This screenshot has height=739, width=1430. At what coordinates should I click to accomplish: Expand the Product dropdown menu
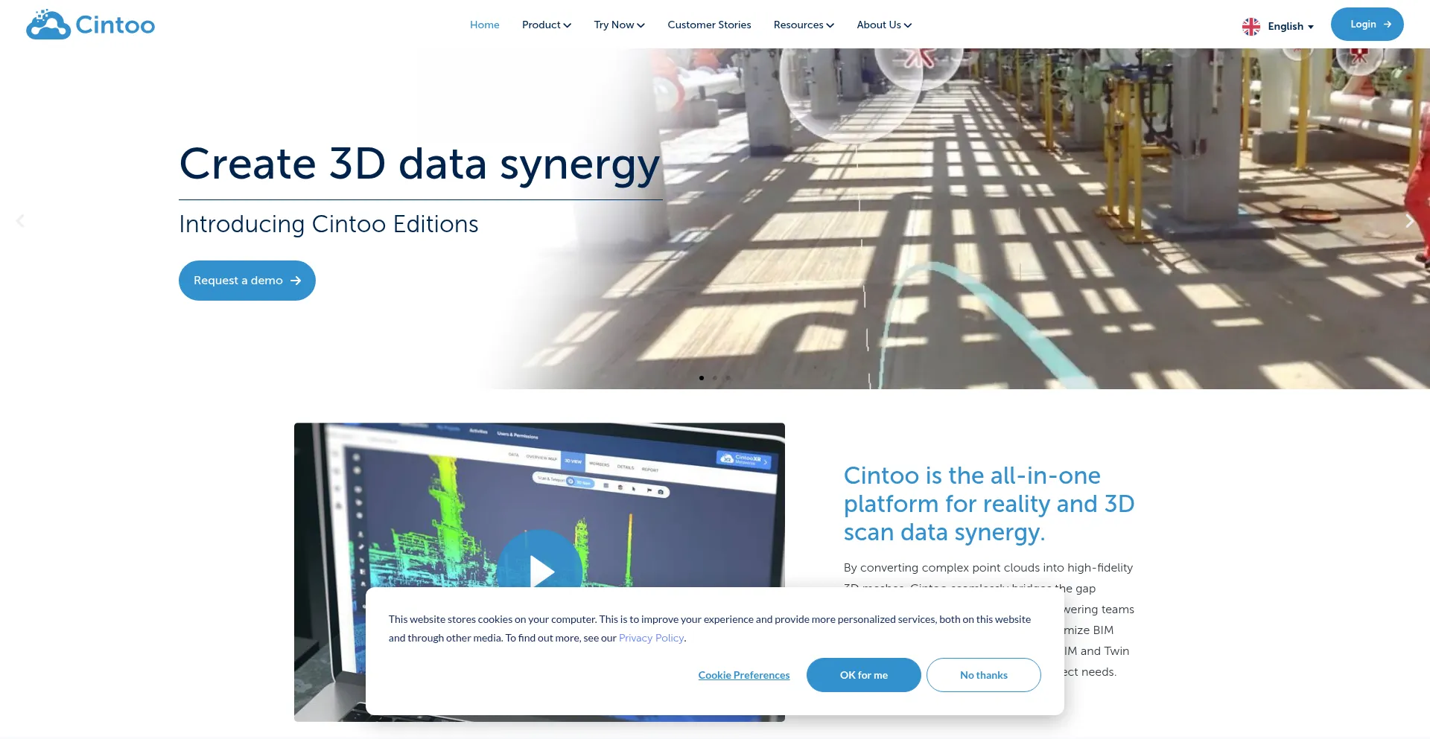pos(547,25)
